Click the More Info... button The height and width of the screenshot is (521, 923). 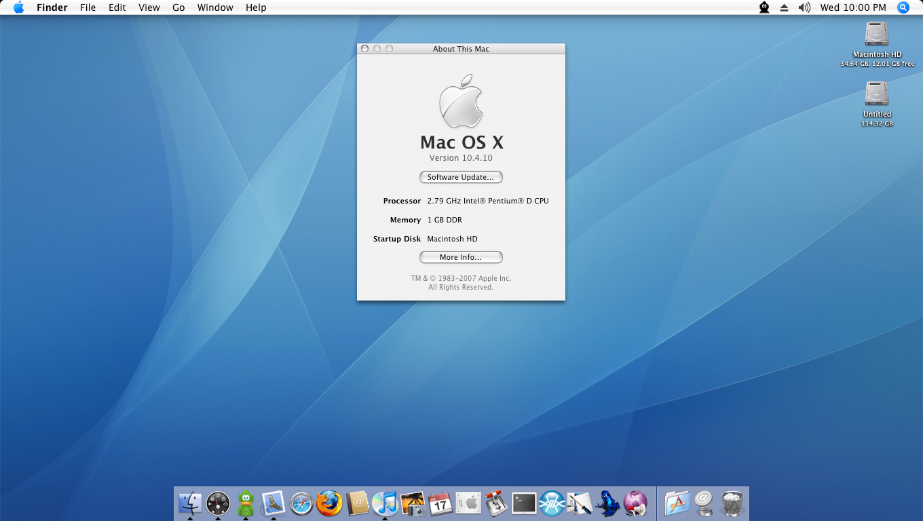[x=461, y=257]
